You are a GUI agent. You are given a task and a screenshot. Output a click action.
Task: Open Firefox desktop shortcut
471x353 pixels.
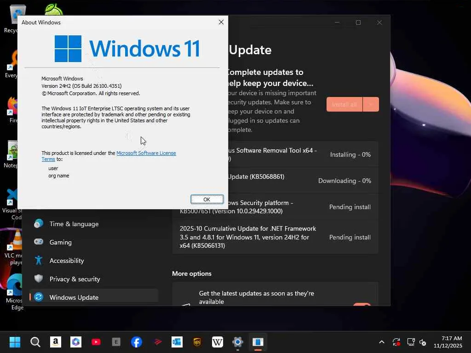pyautogui.click(x=12, y=109)
